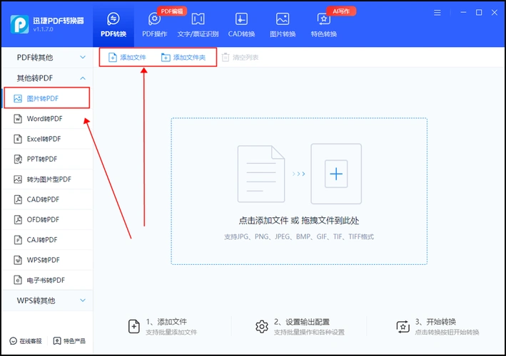506x356 pixels.
Task: Switch to the PDF操作 tab
Action: coord(155,25)
